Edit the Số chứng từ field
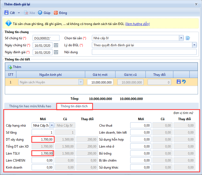202x175 pixels. (46, 38)
